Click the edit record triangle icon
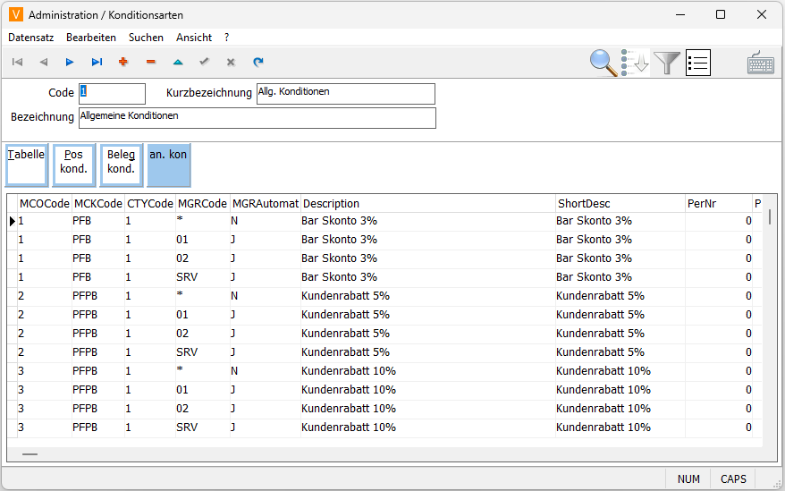The height and width of the screenshot is (491, 785). pyautogui.click(x=177, y=63)
